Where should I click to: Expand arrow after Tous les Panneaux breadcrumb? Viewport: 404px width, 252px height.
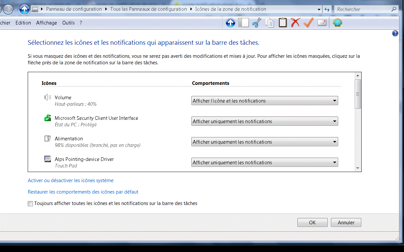pos(191,9)
